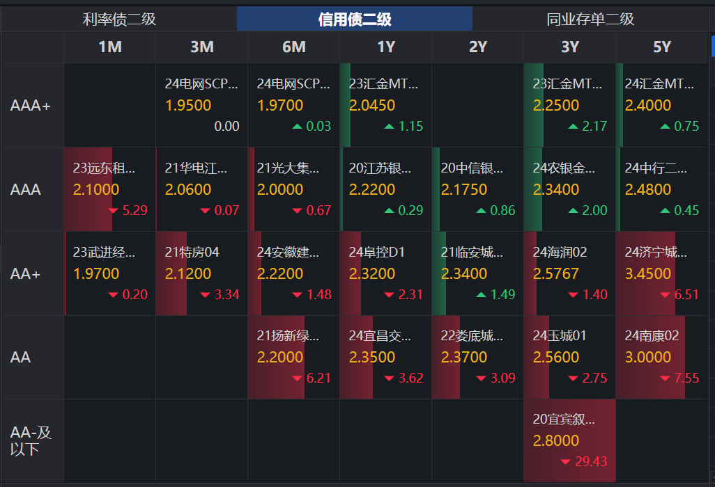Click the green up arrow on 24汇金MT cell

(666, 127)
